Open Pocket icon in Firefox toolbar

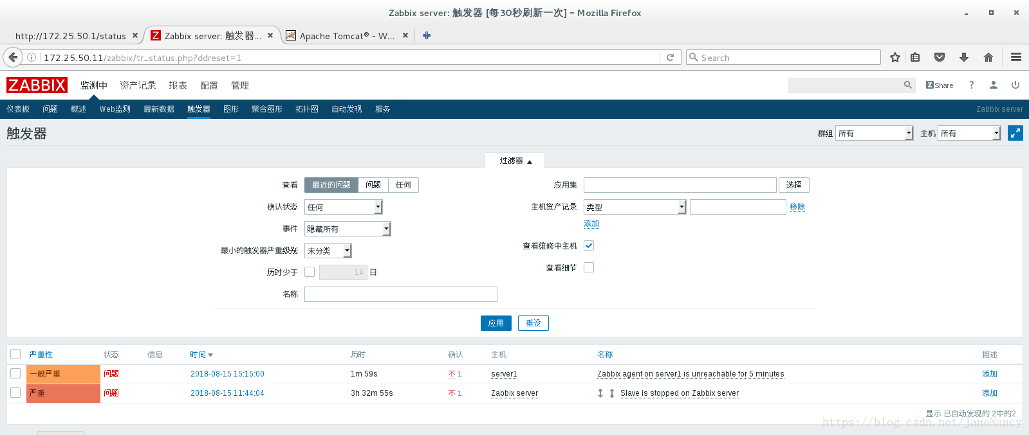(x=940, y=57)
